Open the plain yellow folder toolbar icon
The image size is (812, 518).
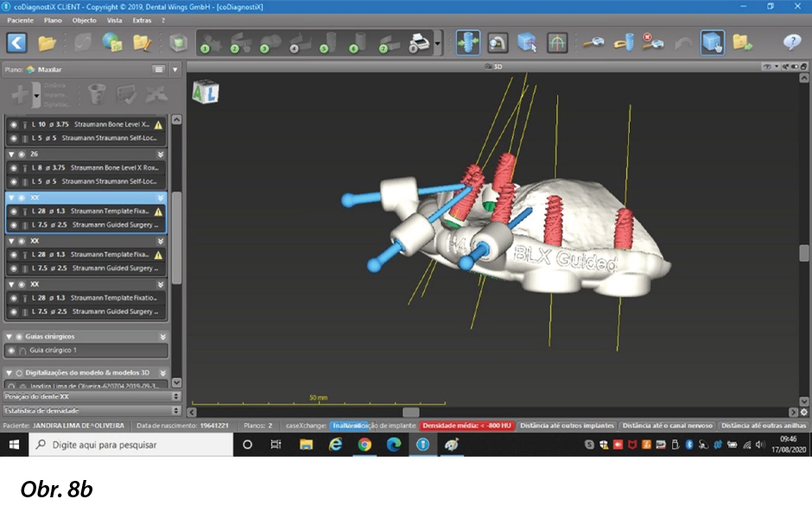point(47,43)
